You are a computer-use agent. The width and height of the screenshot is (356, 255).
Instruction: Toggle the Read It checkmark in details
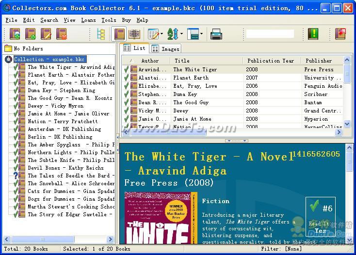314,207
